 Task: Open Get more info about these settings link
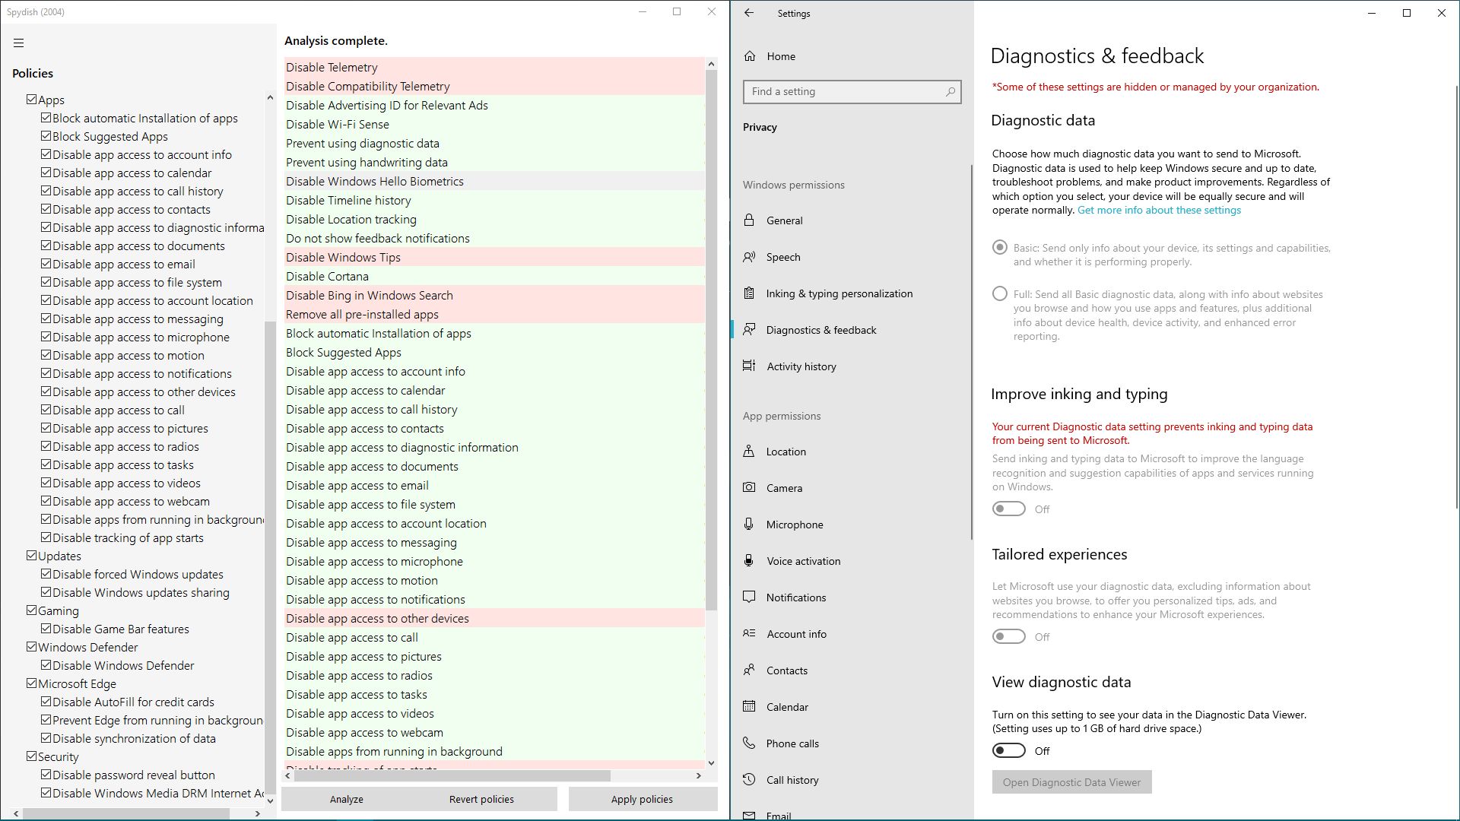click(1158, 211)
